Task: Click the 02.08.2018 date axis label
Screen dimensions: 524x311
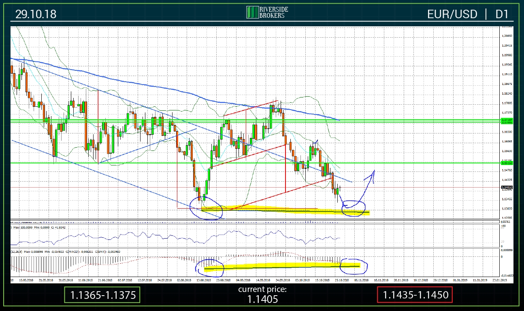Action: tap(184, 279)
